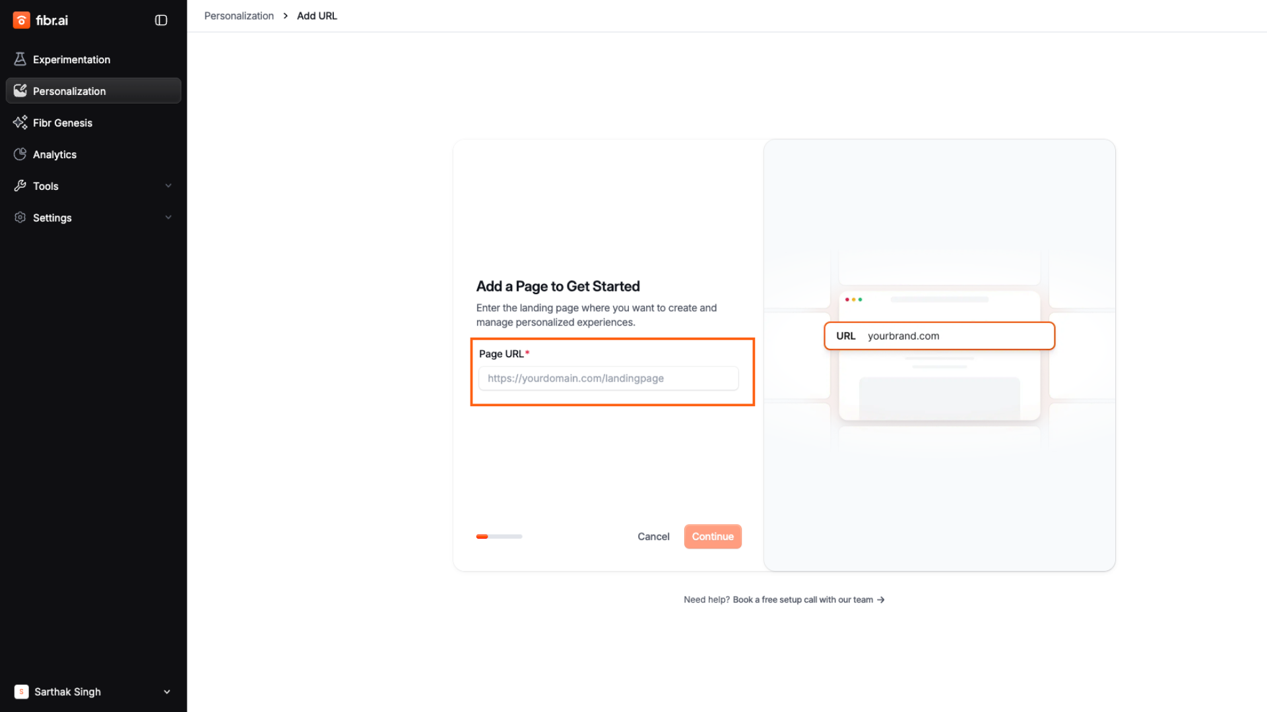
Task: Toggle the sidebar collapse icon
Action: (161, 20)
